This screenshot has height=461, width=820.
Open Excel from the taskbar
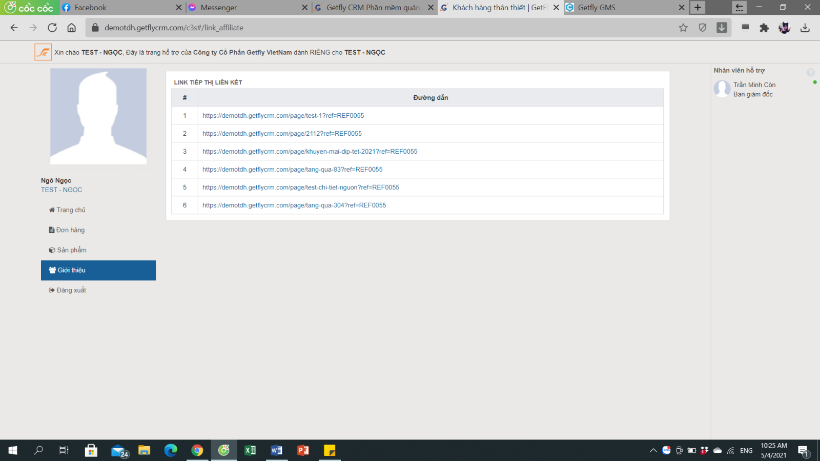pyautogui.click(x=250, y=450)
